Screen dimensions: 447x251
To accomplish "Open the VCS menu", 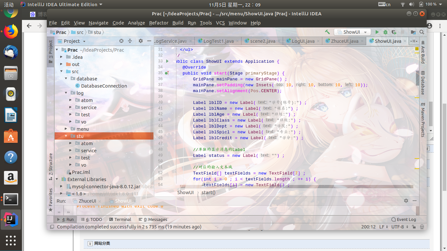I will pyautogui.click(x=220, y=23).
